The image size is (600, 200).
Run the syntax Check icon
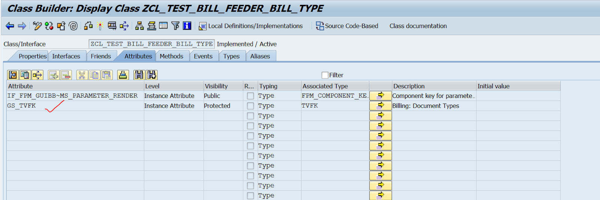(x=88, y=26)
